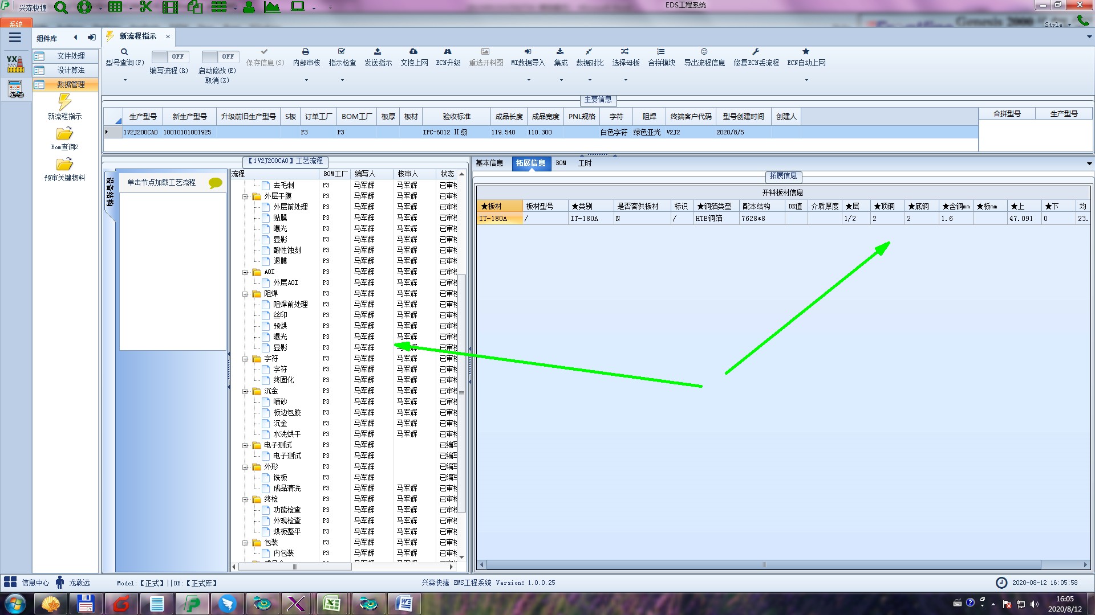The height and width of the screenshot is (615, 1095).
Task: Collapse the 阻焊 tree folder
Action: tap(245, 294)
